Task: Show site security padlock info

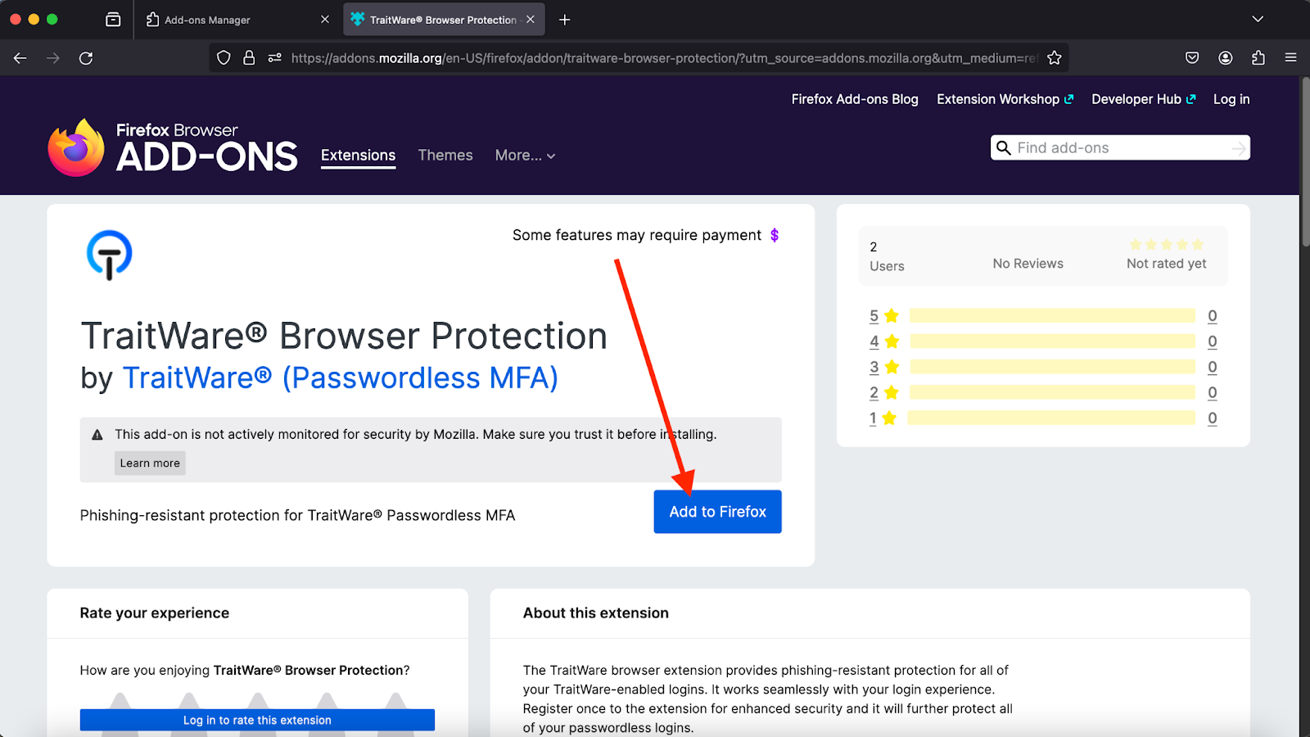Action: click(249, 58)
